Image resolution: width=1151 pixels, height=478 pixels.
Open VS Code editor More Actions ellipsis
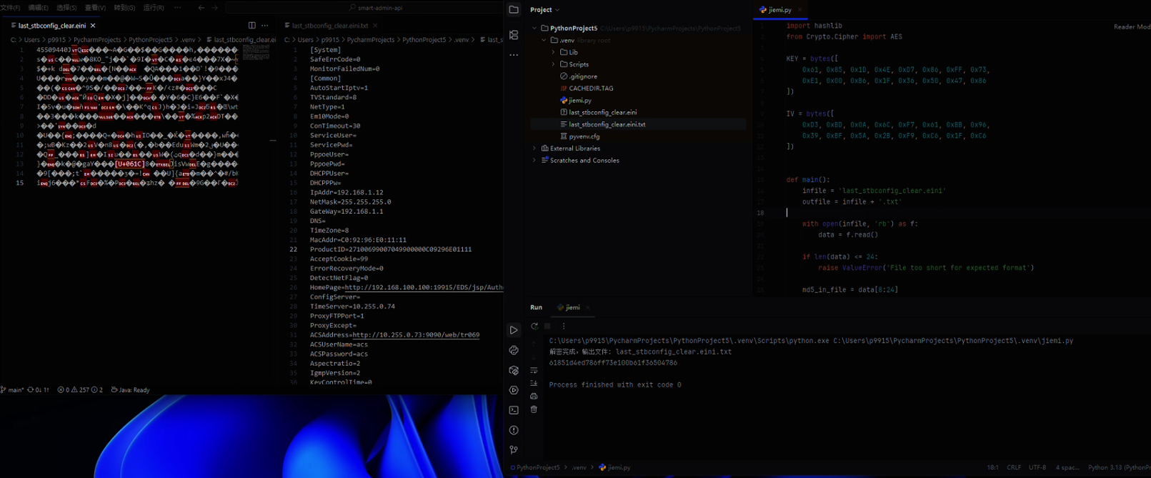(x=265, y=26)
